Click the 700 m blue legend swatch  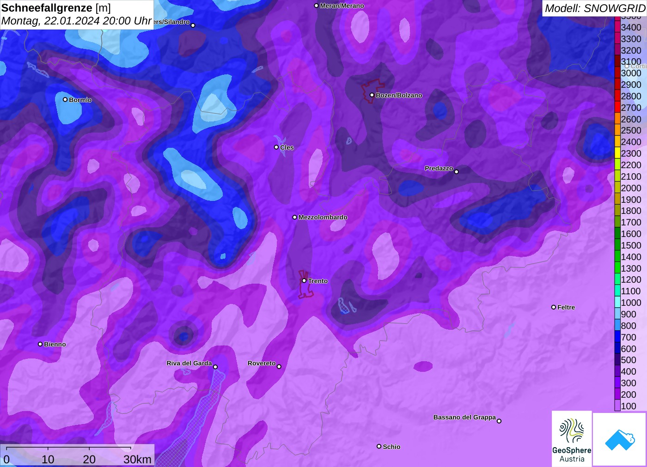617,337
